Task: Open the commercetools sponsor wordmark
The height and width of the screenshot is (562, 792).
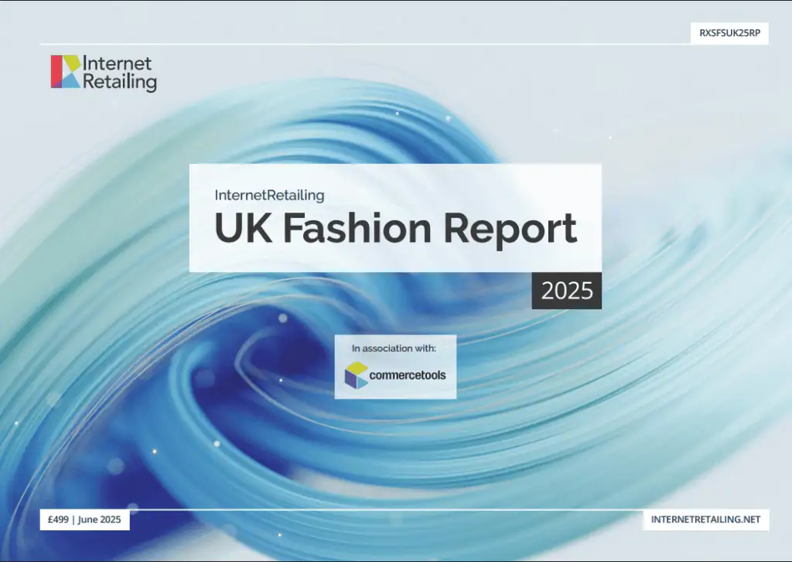Action: [408, 376]
